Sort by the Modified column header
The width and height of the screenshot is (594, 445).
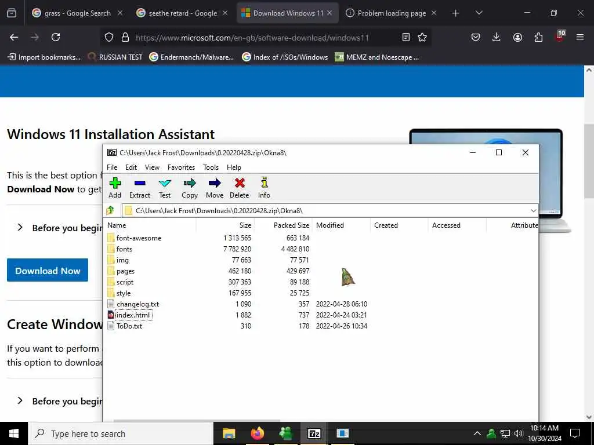coord(341,225)
